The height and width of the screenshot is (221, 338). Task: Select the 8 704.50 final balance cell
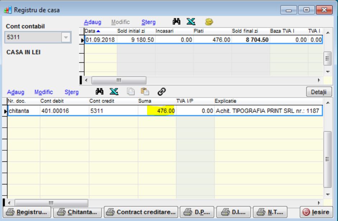[250, 40]
